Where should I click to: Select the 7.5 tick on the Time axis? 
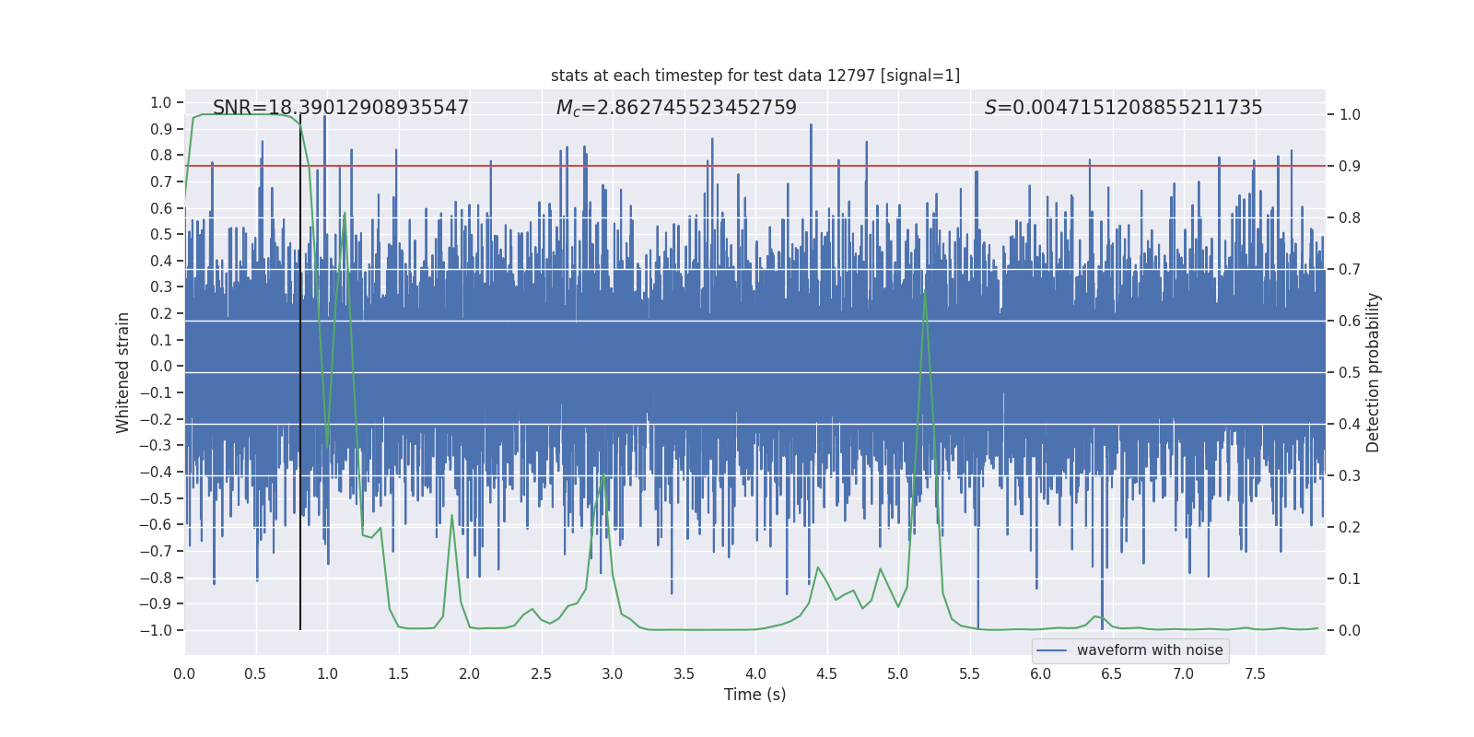pyautogui.click(x=1256, y=673)
